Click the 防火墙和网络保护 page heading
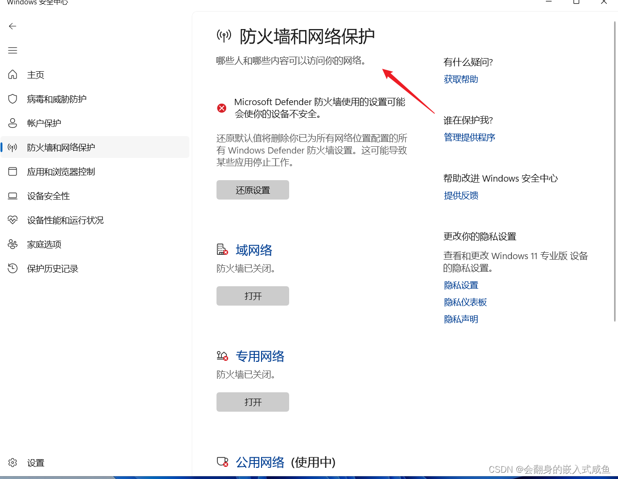 (x=308, y=36)
